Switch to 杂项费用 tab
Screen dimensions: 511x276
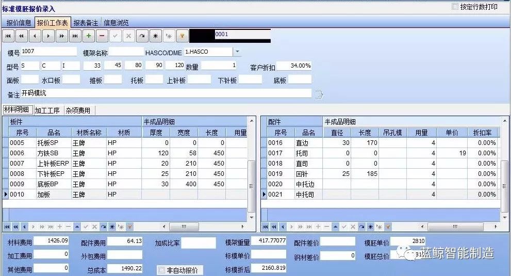(78, 110)
